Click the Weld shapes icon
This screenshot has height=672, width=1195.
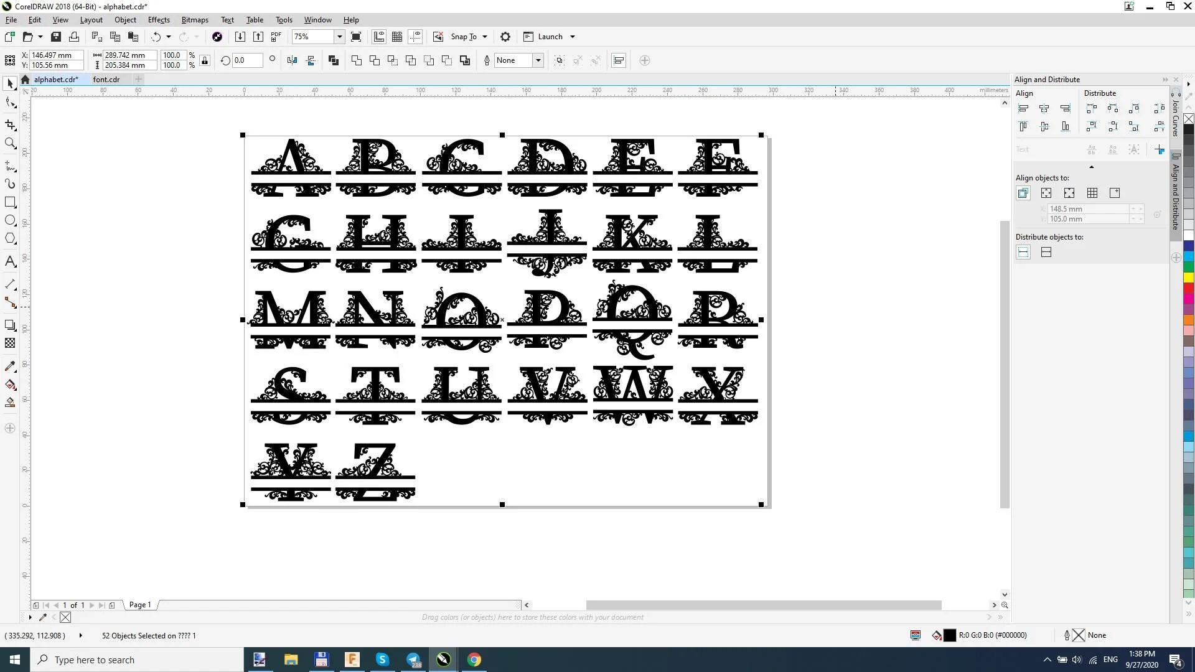tap(356, 60)
